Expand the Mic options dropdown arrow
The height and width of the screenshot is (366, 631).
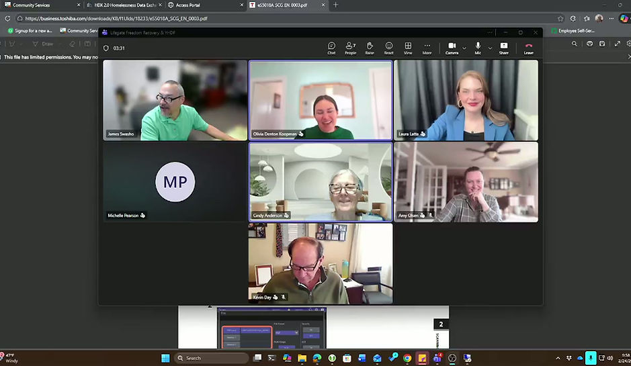coord(490,48)
